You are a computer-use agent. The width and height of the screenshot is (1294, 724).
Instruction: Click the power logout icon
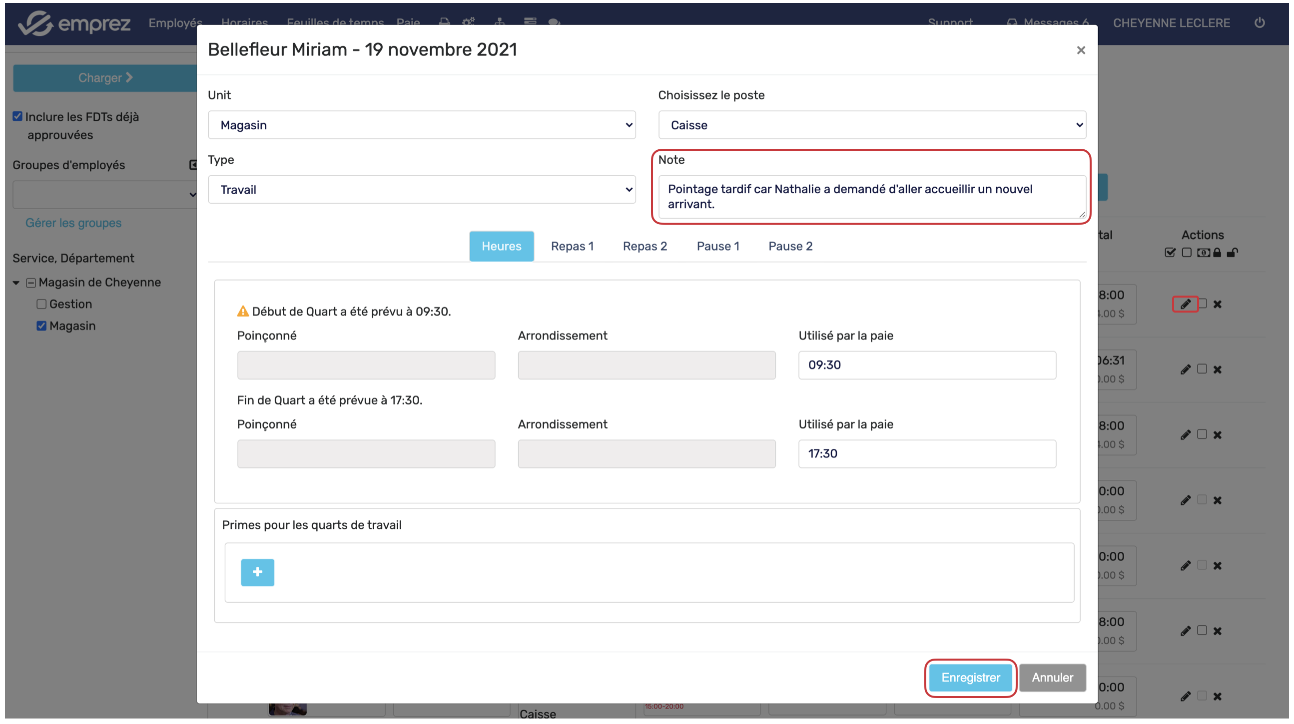pyautogui.click(x=1259, y=23)
